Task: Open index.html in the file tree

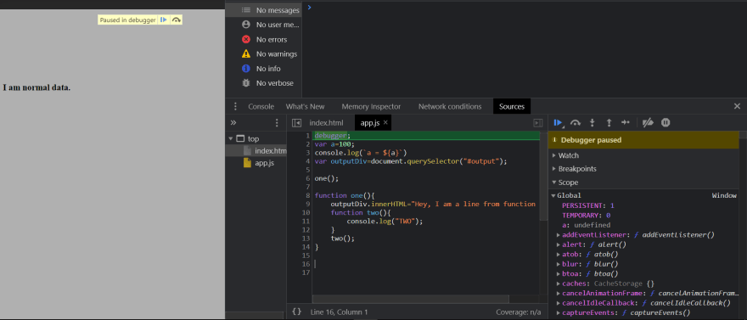Action: pos(265,151)
